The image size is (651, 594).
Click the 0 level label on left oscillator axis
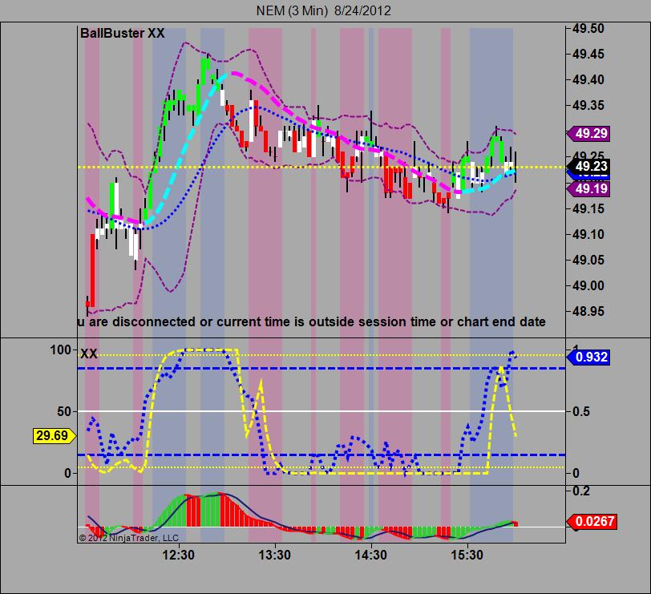click(x=67, y=473)
